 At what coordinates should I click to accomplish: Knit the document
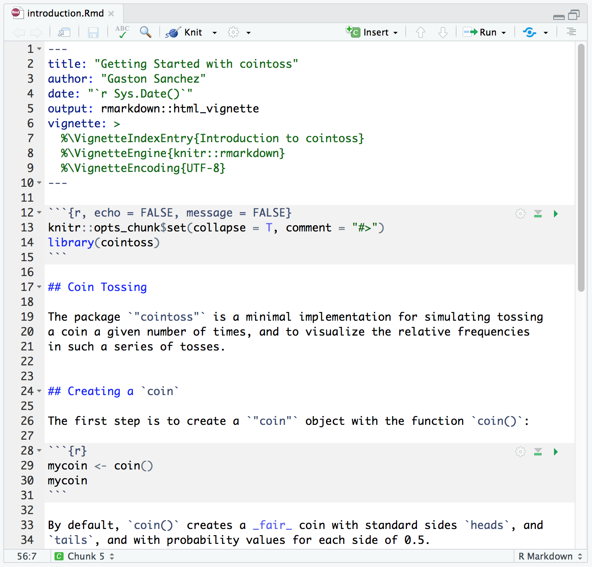(184, 32)
